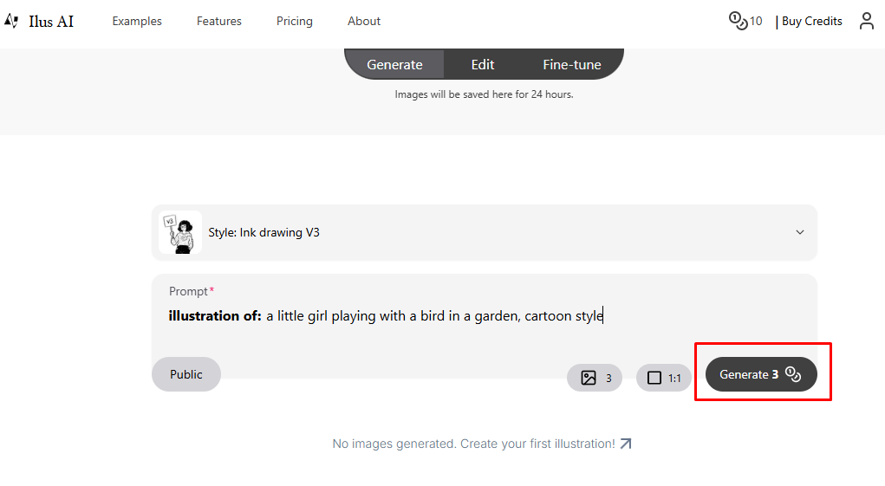Switch to the Fine-tune tab
The image size is (885, 486).
[571, 64]
